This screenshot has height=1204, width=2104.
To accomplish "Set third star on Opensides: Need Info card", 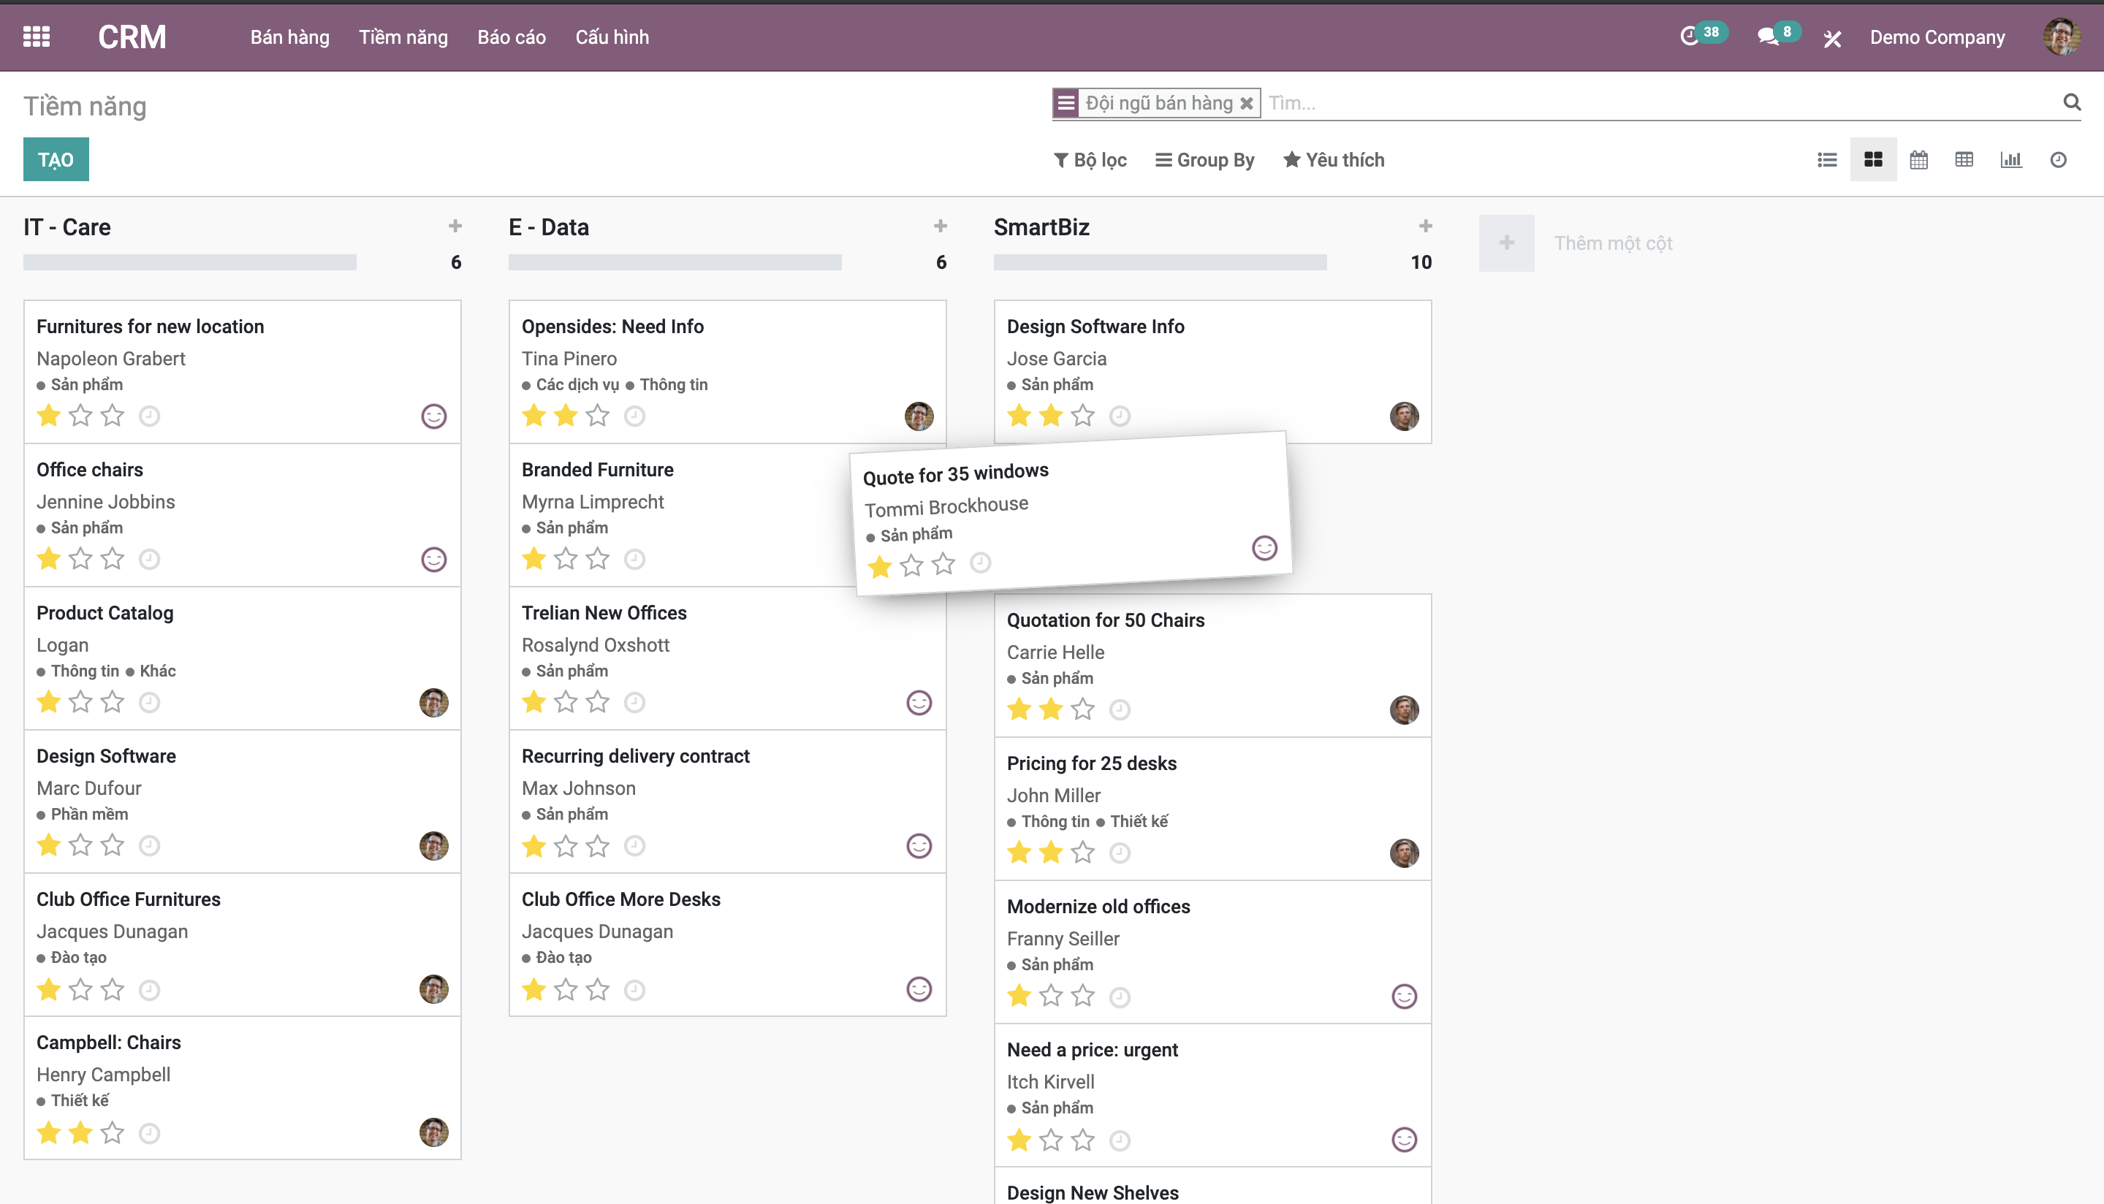I will tap(598, 415).
